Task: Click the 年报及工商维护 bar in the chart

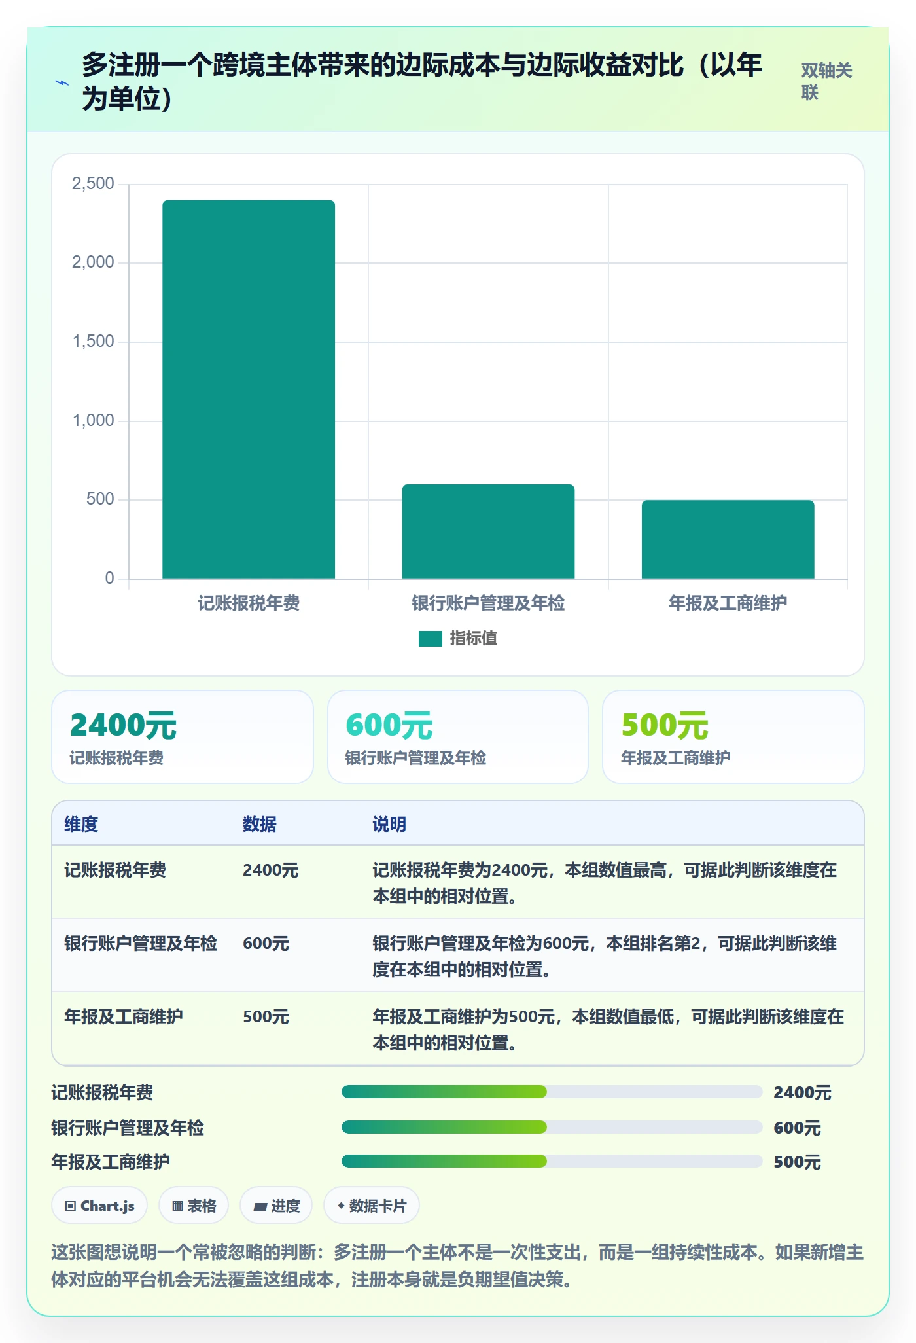Action: pos(728,539)
